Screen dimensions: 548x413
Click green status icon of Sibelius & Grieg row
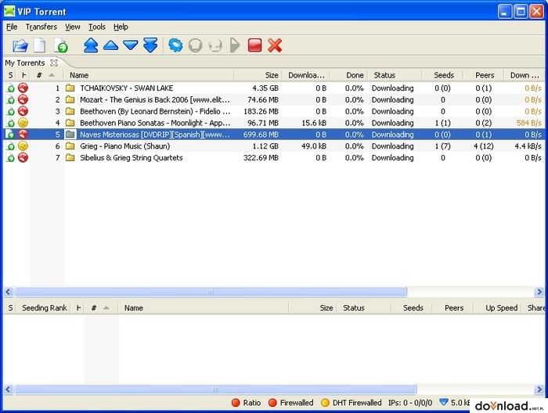click(x=10, y=158)
